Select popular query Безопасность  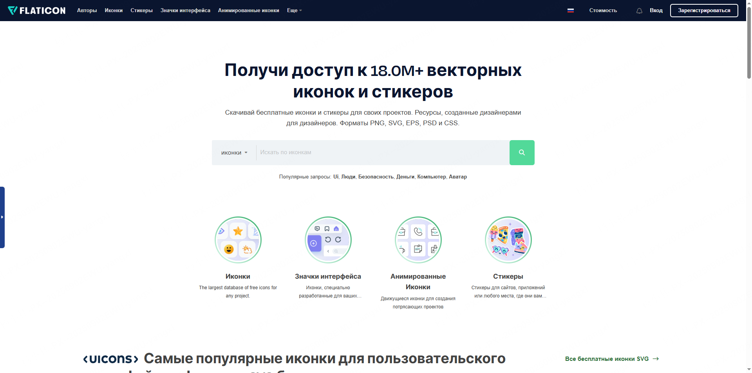point(376,177)
